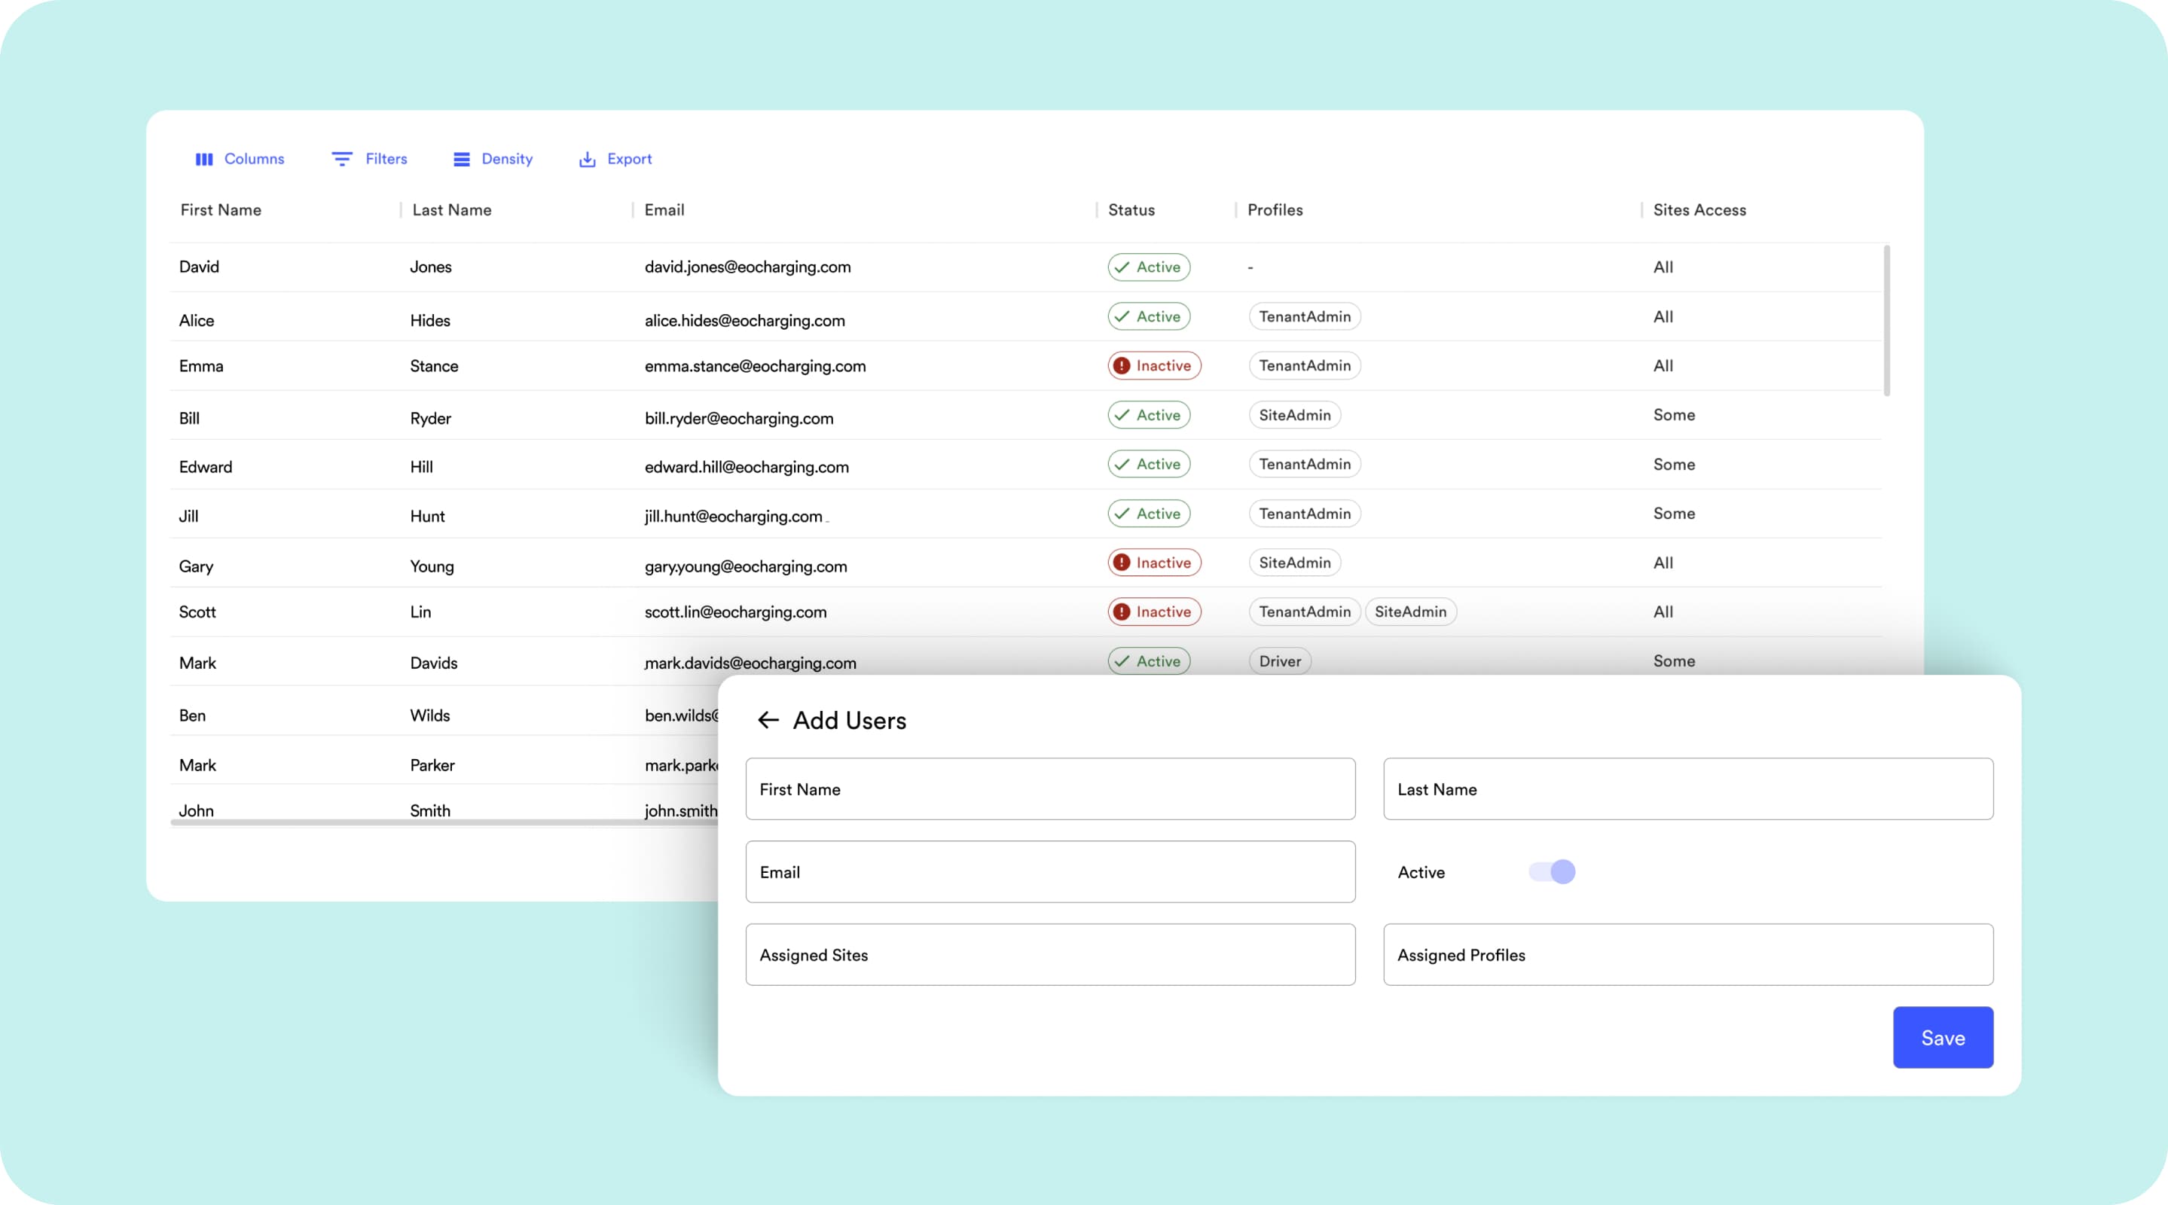Screen dimensions: 2168x1205
Task: Sort by the First Name column header
Action: 221,210
